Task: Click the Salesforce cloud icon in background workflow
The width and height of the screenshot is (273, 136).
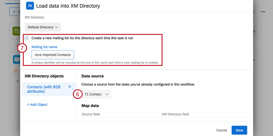Action: [x=16, y=60]
